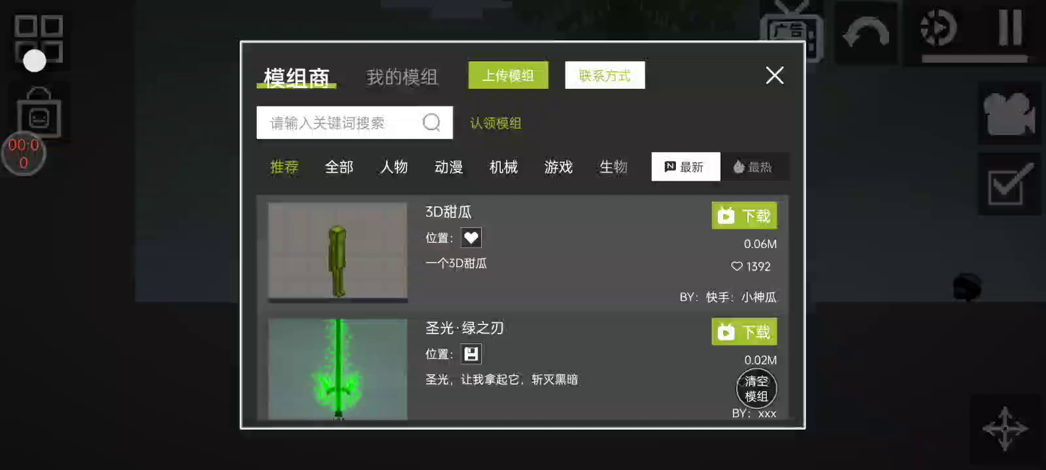
Task: Click the 上传模组 button
Action: [x=508, y=76]
